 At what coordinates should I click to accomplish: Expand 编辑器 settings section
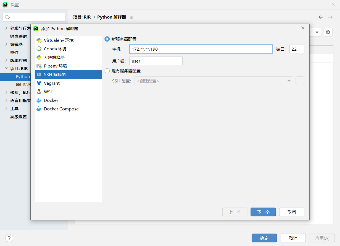(x=6, y=44)
